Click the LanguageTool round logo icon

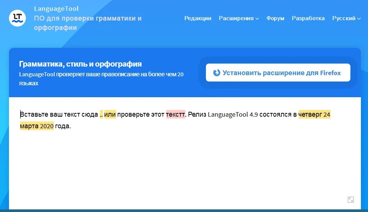click(x=17, y=18)
